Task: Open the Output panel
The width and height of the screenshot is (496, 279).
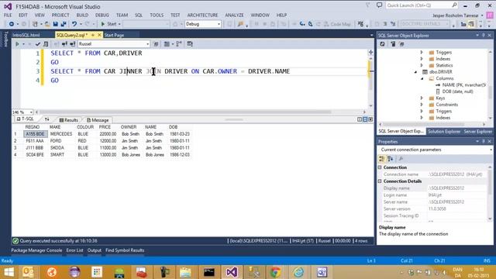Action: point(95,250)
